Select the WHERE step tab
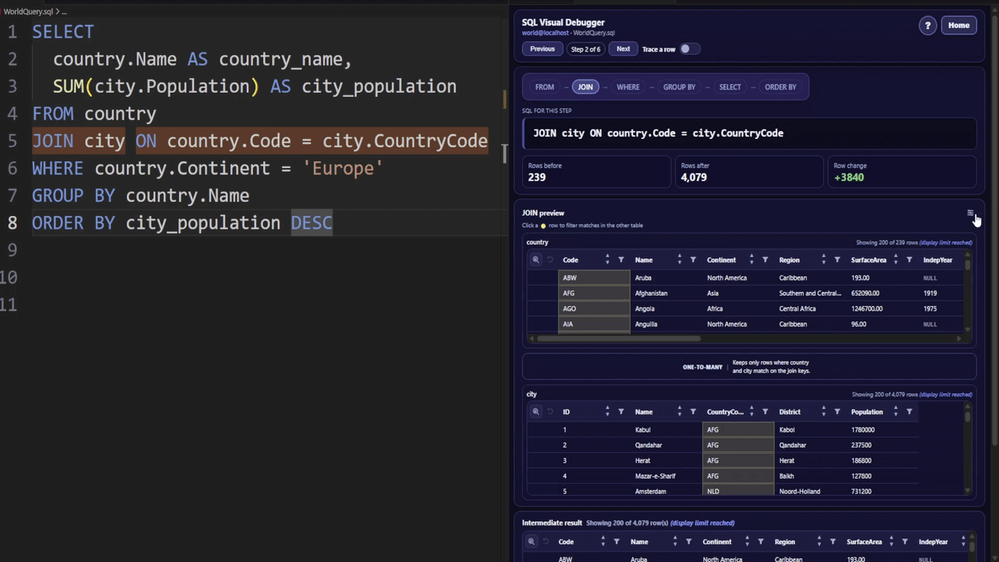The image size is (999, 562). (628, 87)
